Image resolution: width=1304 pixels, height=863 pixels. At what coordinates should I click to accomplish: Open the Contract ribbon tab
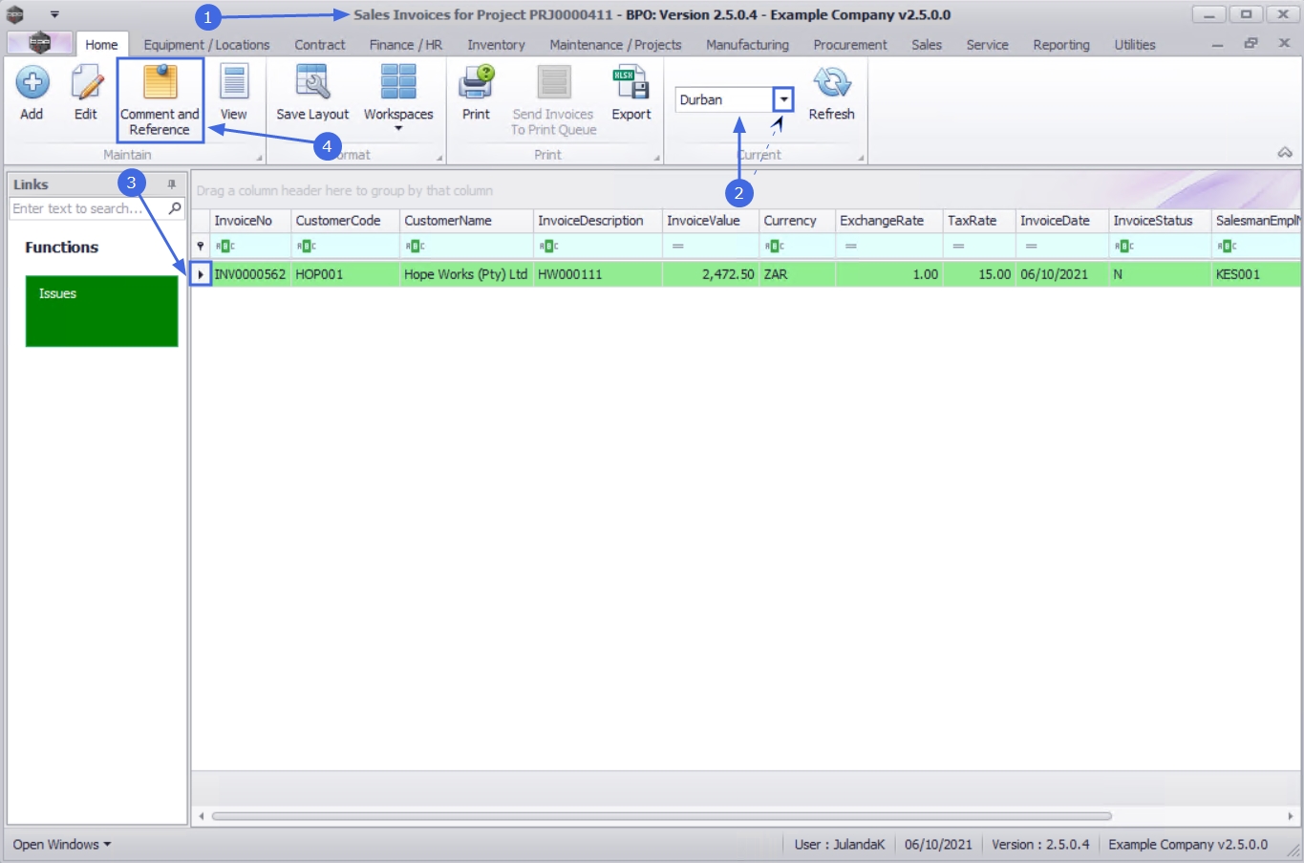coord(320,45)
